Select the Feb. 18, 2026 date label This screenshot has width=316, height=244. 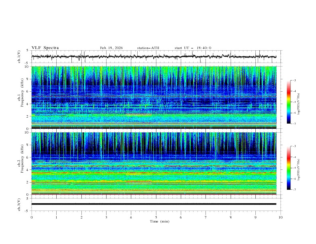111,48
